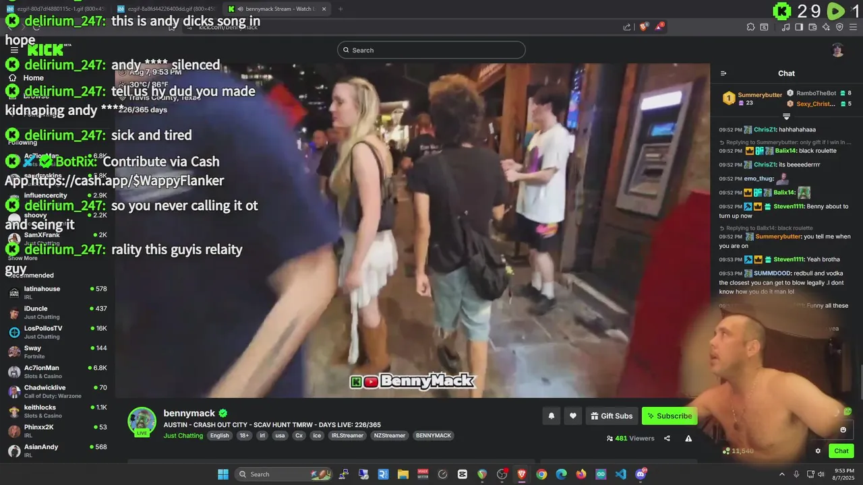Viewport: 863px width, 485px height.
Task: Open iDuncle channel in sidebar
Action: click(57, 313)
